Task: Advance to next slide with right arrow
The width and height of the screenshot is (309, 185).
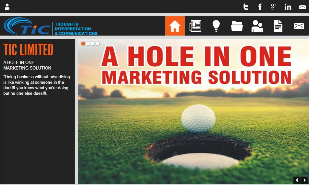Action: (304, 180)
